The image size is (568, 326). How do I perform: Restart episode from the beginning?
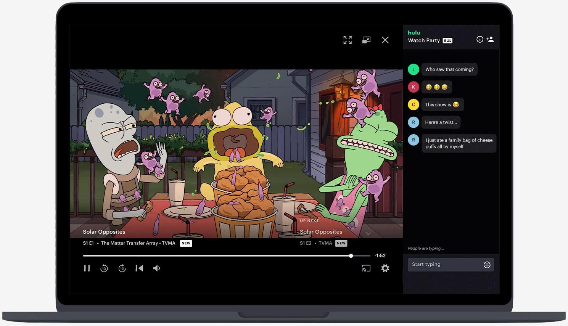pos(139,268)
